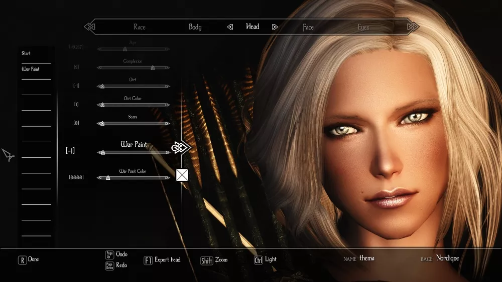Click the War Paint slider
This screenshot has height=282, width=502.
pos(134,153)
